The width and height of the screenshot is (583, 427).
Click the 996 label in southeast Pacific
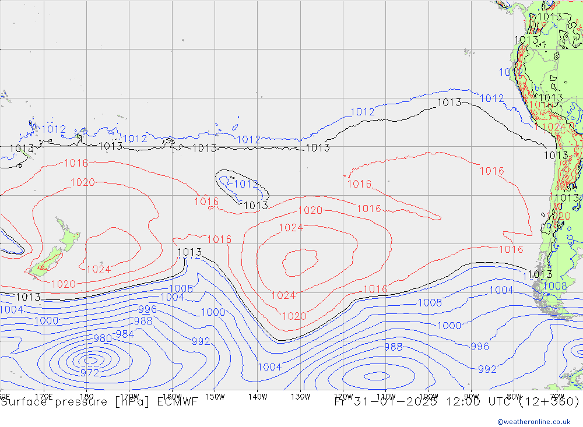click(x=480, y=347)
